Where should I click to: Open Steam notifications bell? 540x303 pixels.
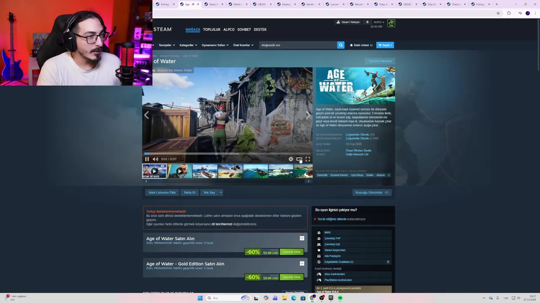(367, 22)
